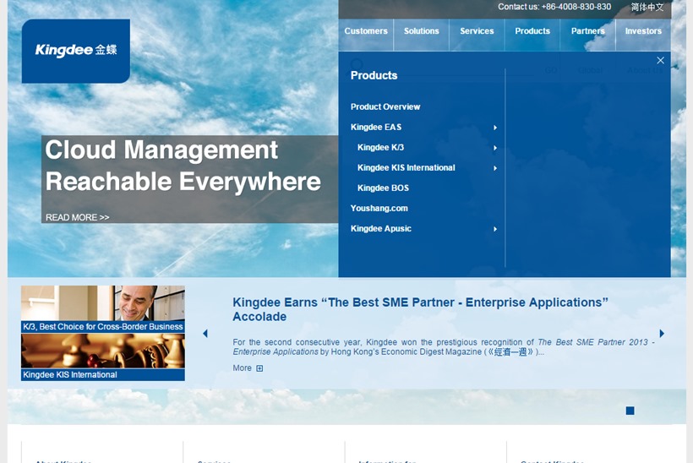This screenshot has width=693, height=463.
Task: Close the Products dropdown panel
Action: pyautogui.click(x=660, y=60)
